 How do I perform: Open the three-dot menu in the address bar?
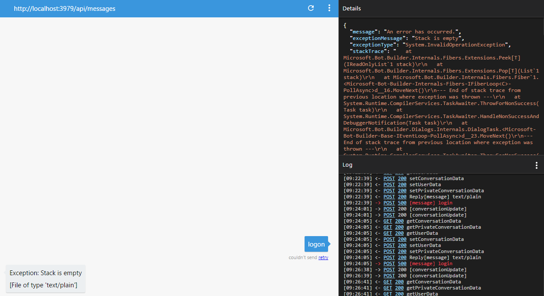(x=329, y=8)
